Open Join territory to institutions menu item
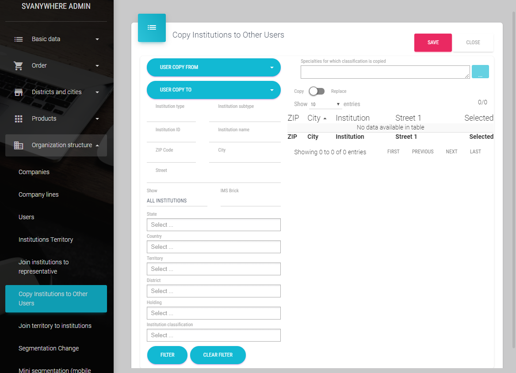516x373 pixels. 55,326
